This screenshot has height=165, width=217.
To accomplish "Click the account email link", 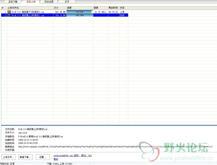I will pos(63,156).
